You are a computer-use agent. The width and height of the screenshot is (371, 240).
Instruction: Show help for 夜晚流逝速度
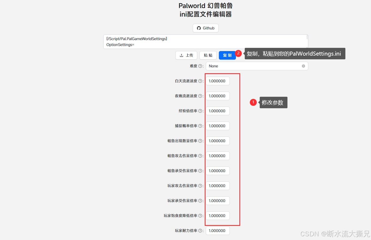click(200, 96)
